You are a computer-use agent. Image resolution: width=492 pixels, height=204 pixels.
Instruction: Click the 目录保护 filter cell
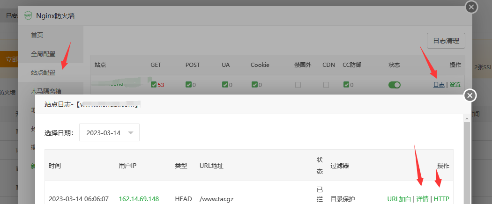[343, 199]
